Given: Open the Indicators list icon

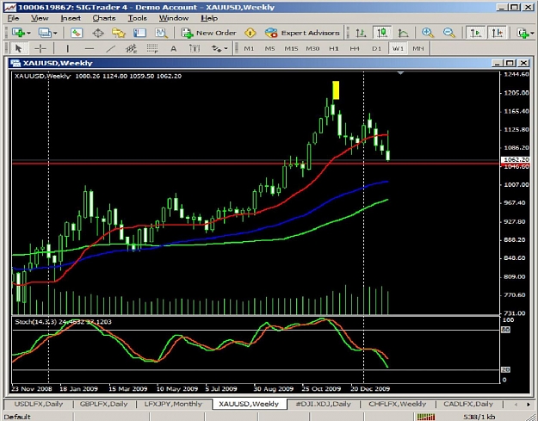Looking at the screenshot, I should tap(523, 33).
